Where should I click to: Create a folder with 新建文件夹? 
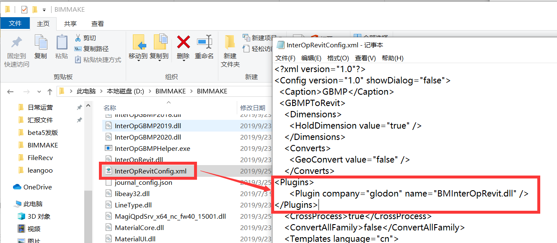[230, 51]
